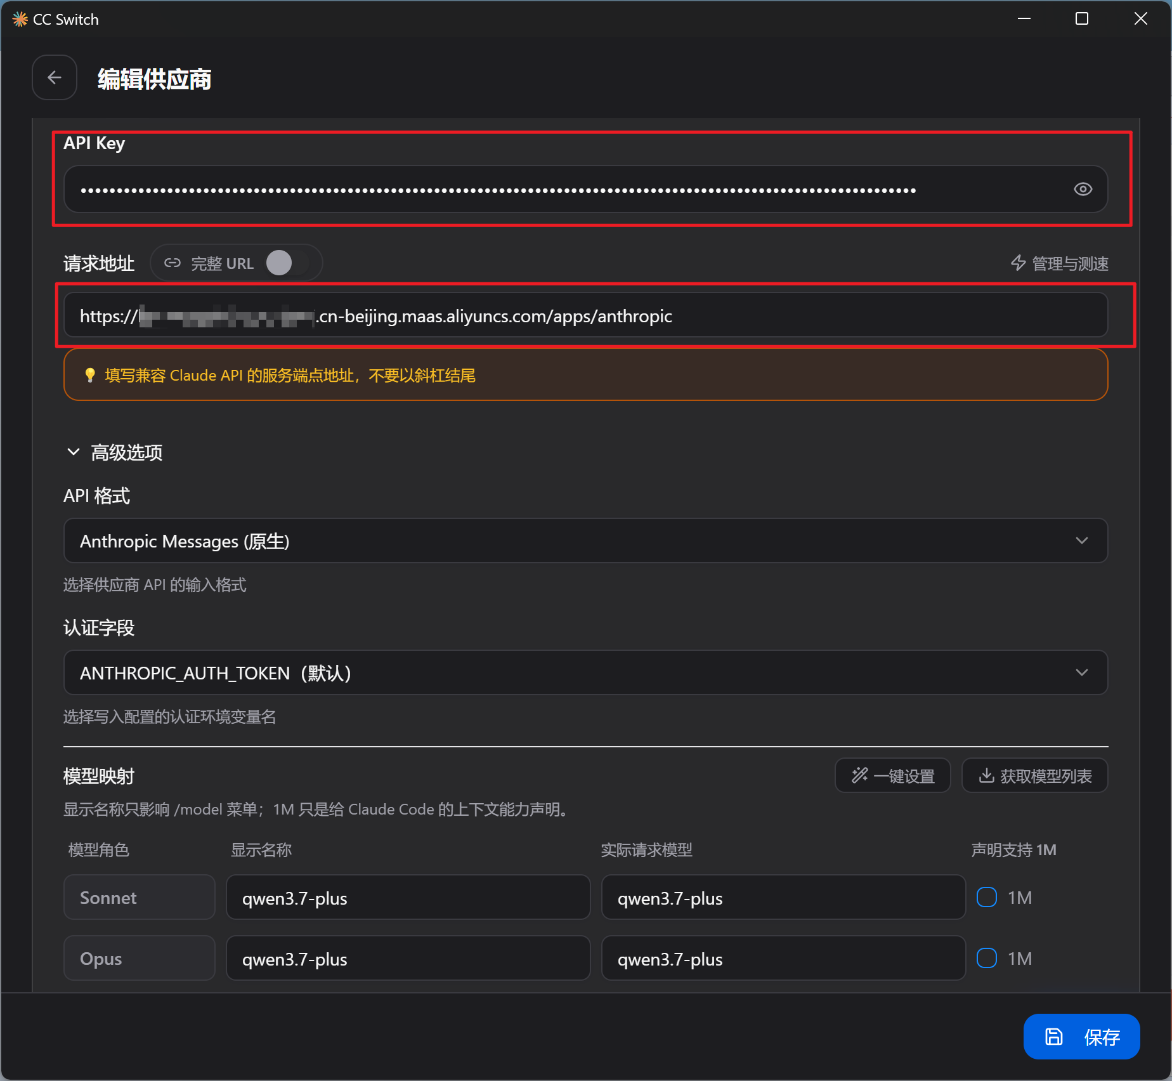Click the request URL input field
Screen dimensions: 1172x1081
[x=585, y=315]
